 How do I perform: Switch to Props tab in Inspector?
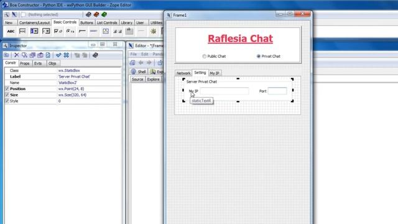[x=25, y=63]
